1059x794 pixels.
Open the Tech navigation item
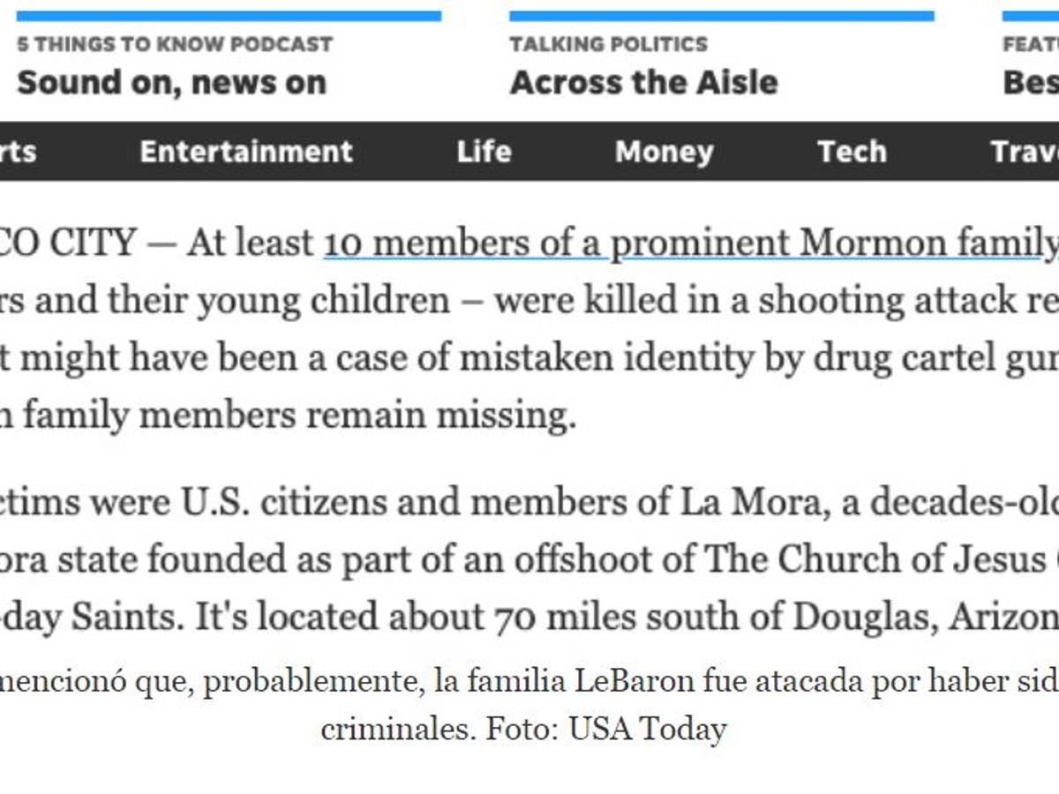[852, 152]
